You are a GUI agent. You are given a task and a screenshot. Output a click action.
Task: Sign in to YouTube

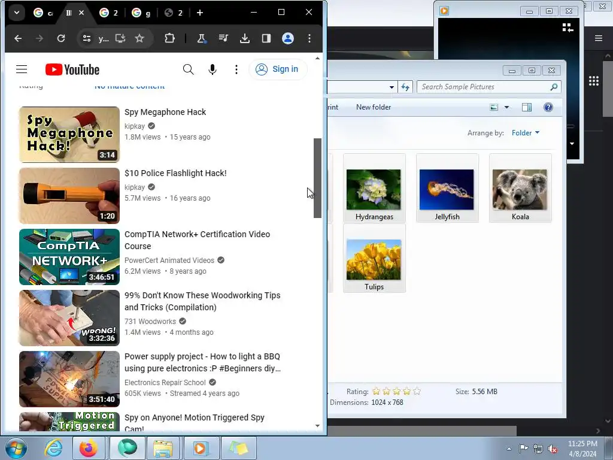[278, 69]
